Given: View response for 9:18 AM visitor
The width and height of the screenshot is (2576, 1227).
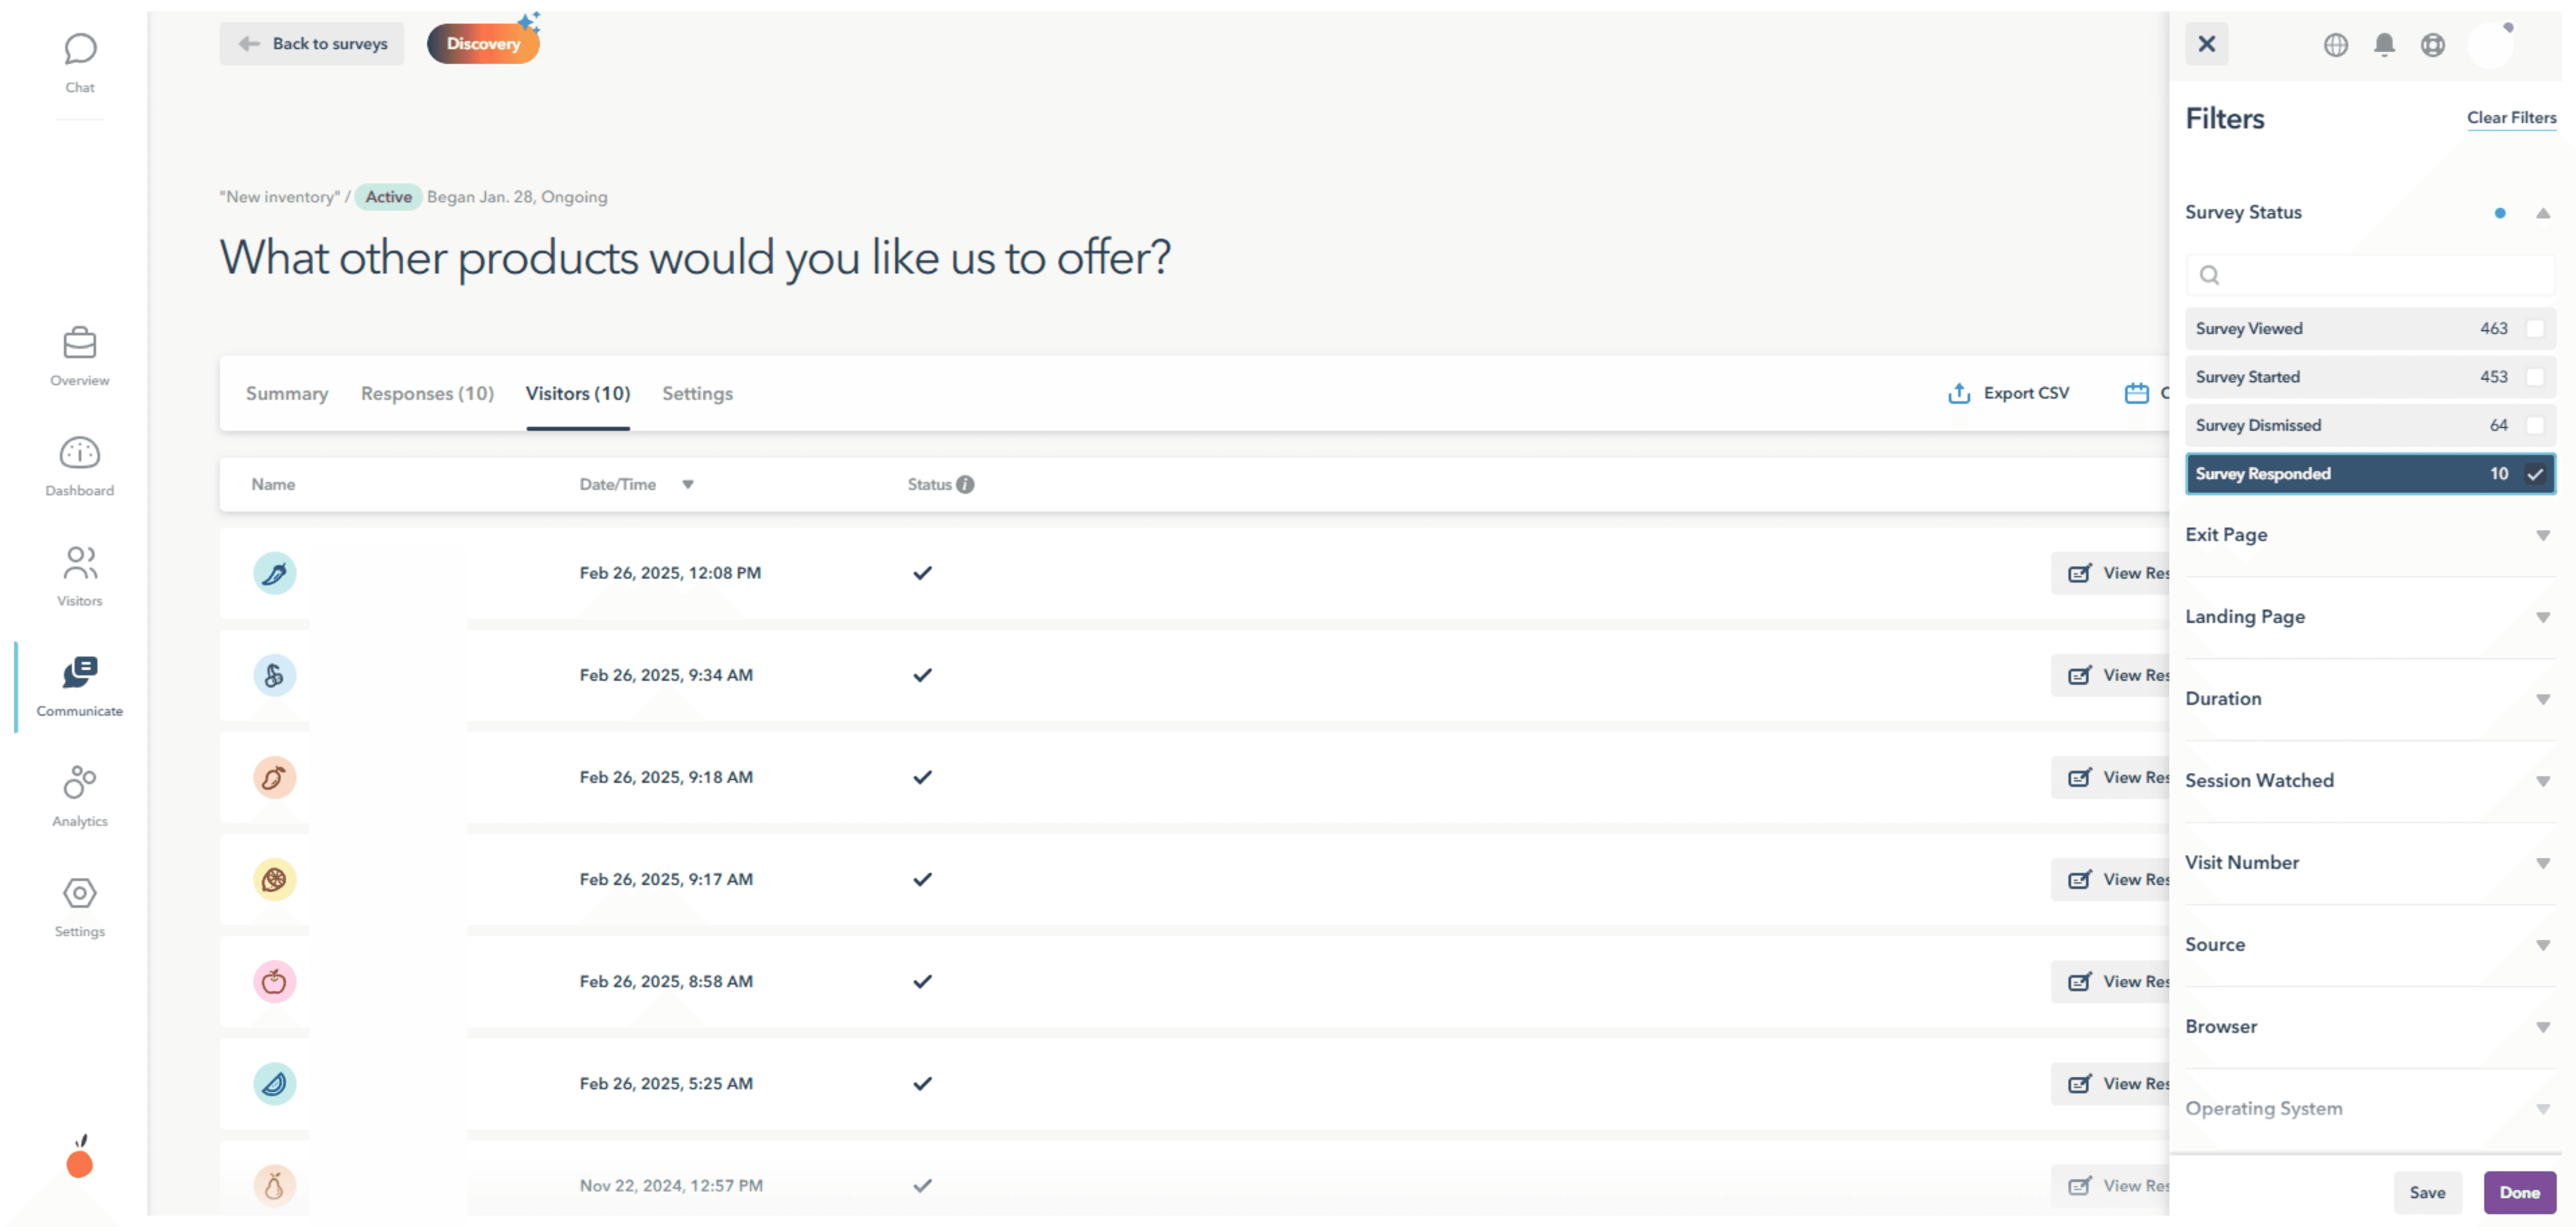Looking at the screenshot, I should click(2110, 777).
